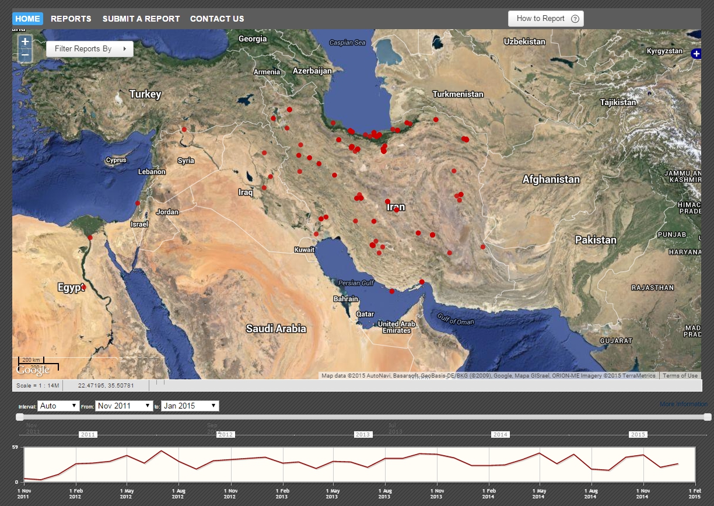The image size is (714, 506).
Task: Go to the Reports page
Action: [x=71, y=19]
